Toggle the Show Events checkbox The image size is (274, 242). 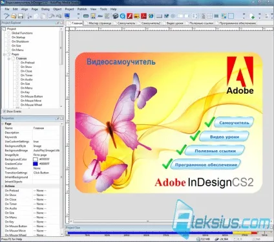(x=4, y=111)
